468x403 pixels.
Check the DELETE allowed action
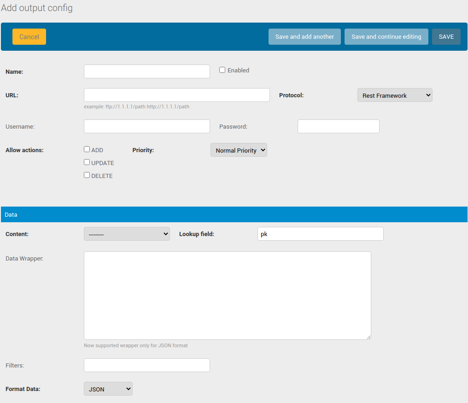pyautogui.click(x=87, y=175)
